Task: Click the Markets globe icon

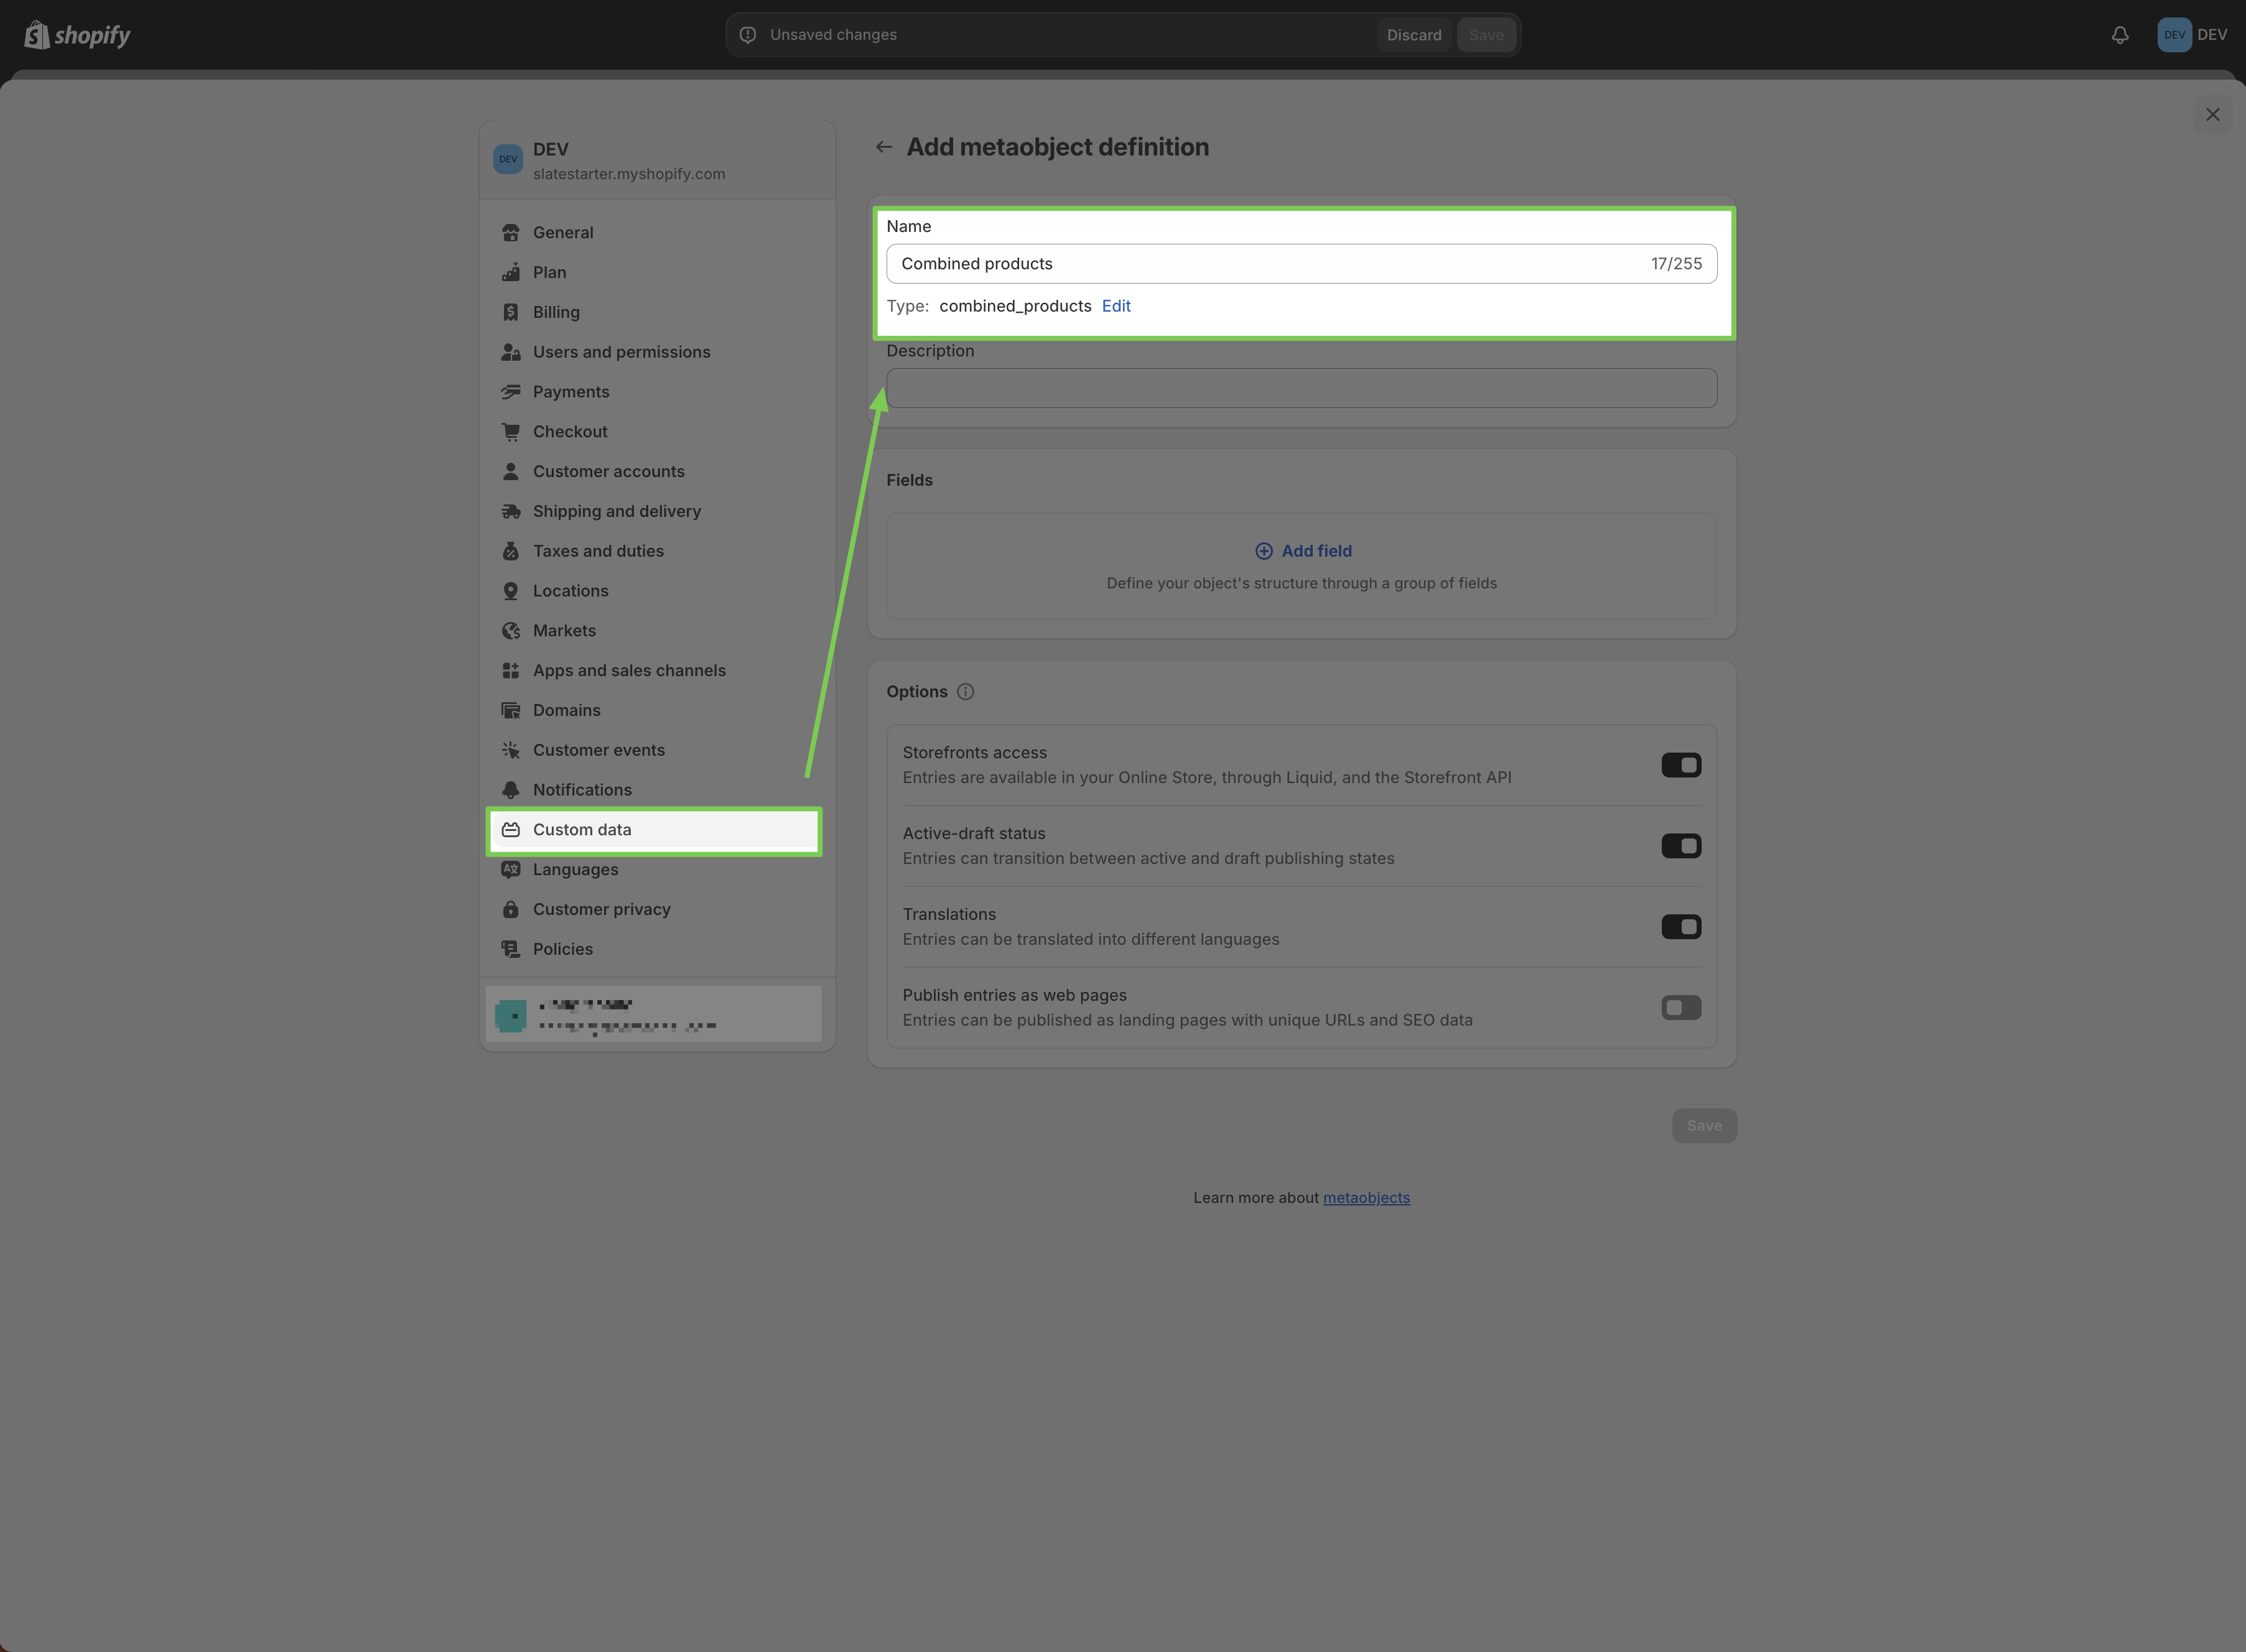Action: 511,631
